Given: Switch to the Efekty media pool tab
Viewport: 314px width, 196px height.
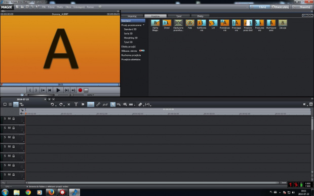Looking at the screenshot, I should pos(200,16).
